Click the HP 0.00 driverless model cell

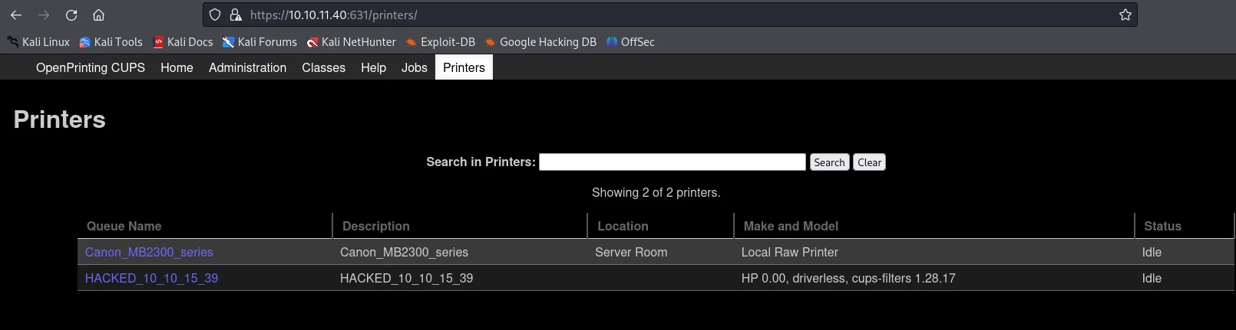(x=848, y=278)
